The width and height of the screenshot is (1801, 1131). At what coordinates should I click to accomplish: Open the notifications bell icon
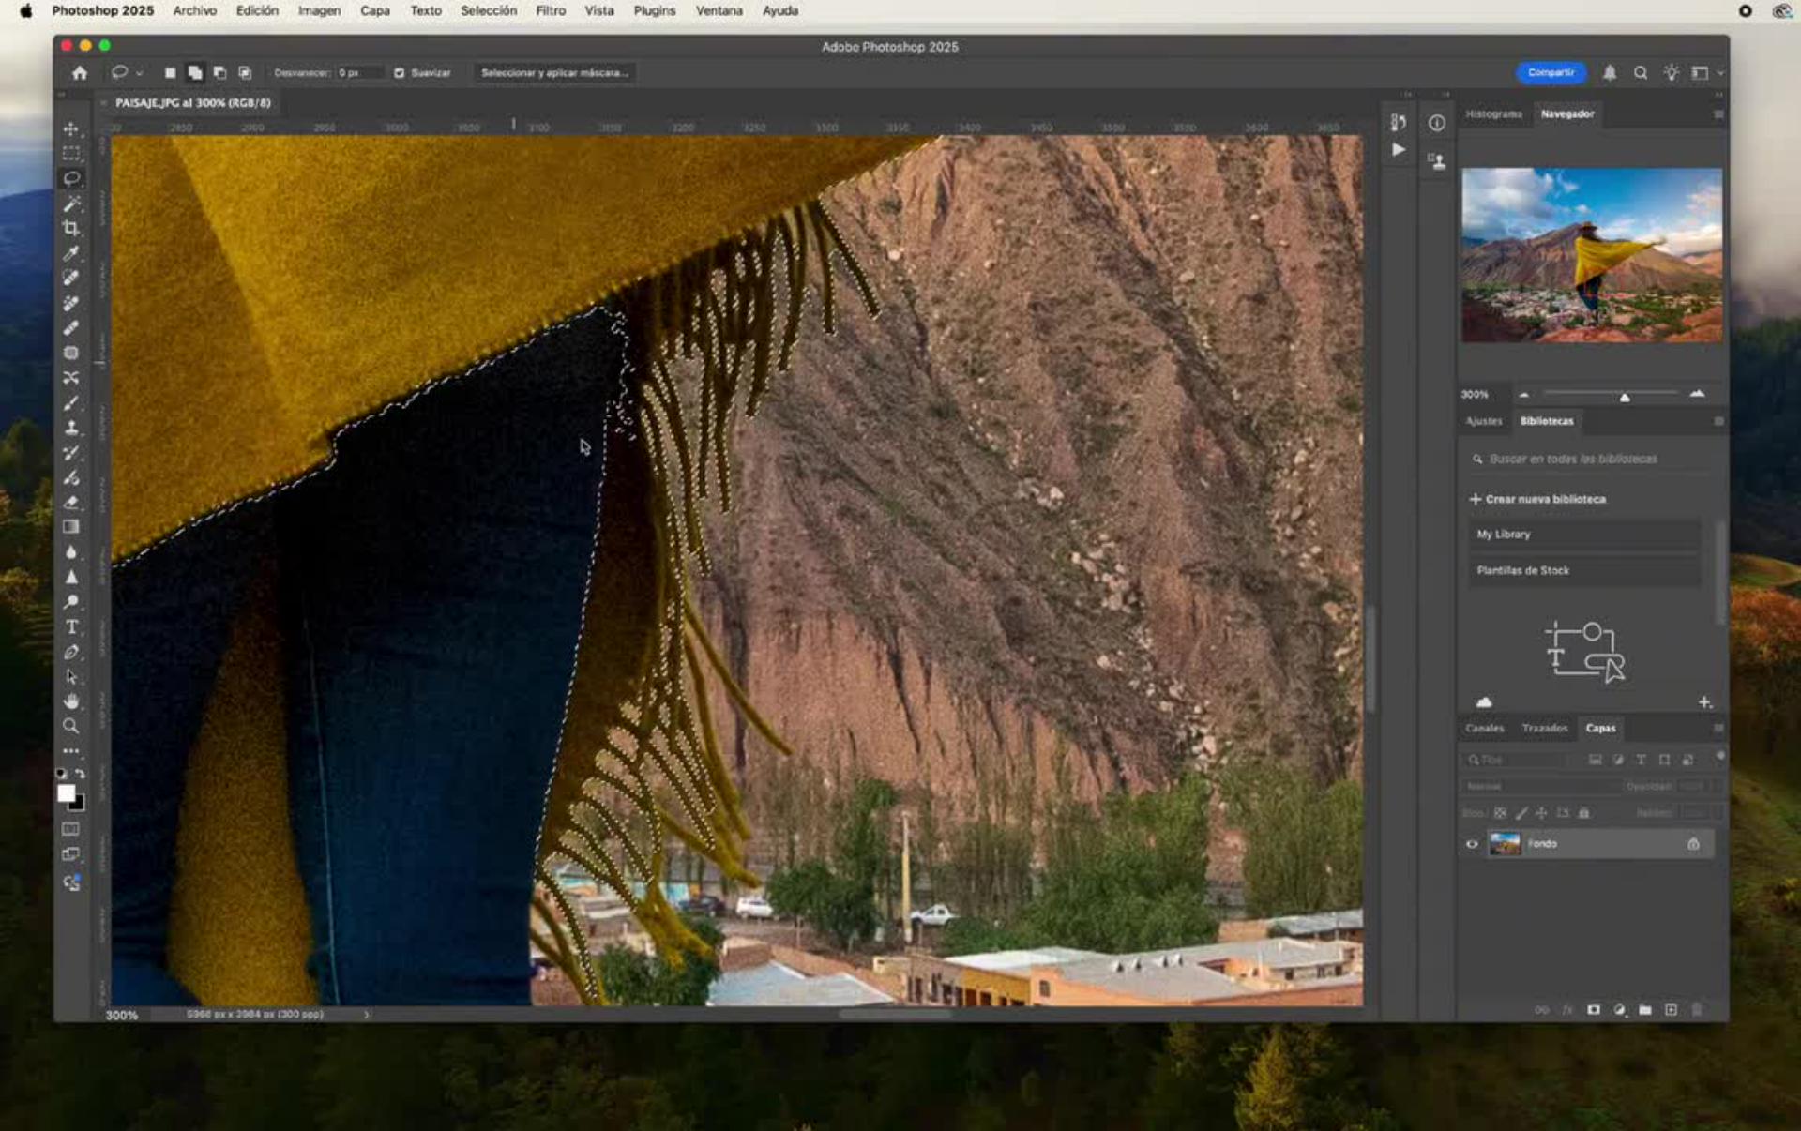pos(1610,72)
